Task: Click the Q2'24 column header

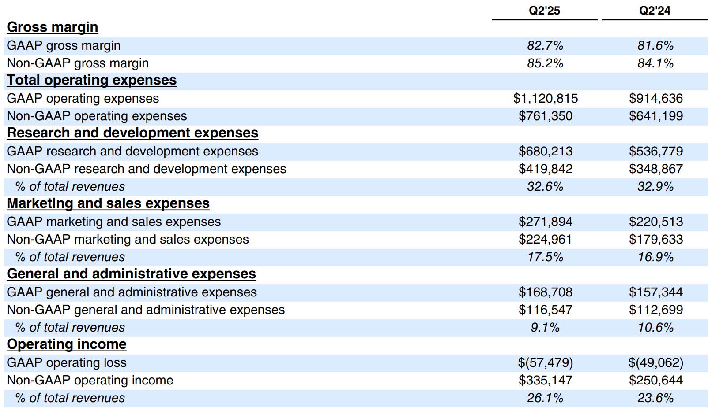Action: tap(655, 11)
